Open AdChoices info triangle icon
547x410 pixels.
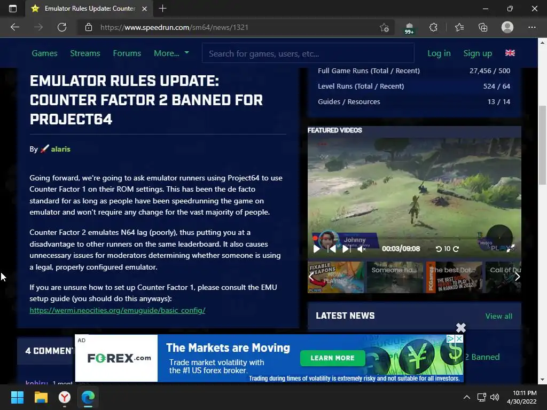coord(450,338)
